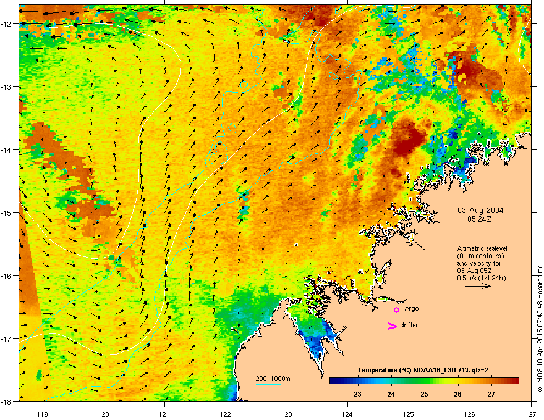
Task: Click the magenta Argo circle marker
Action: click(x=396, y=309)
